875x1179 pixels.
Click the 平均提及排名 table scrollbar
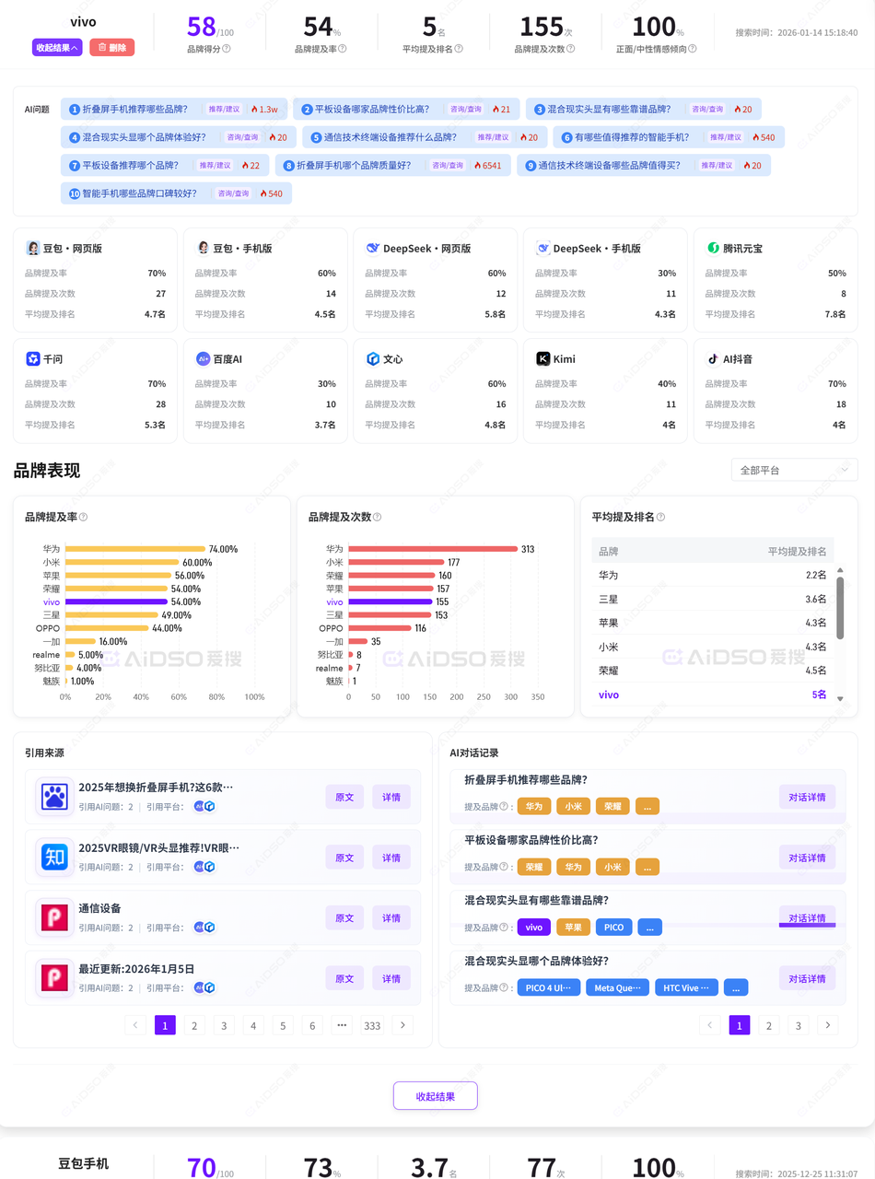pyautogui.click(x=839, y=603)
